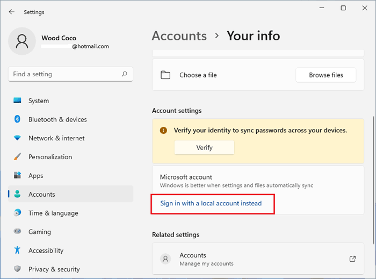Maximize the Settings window
The image size is (376, 279).
pyautogui.click(x=343, y=8)
